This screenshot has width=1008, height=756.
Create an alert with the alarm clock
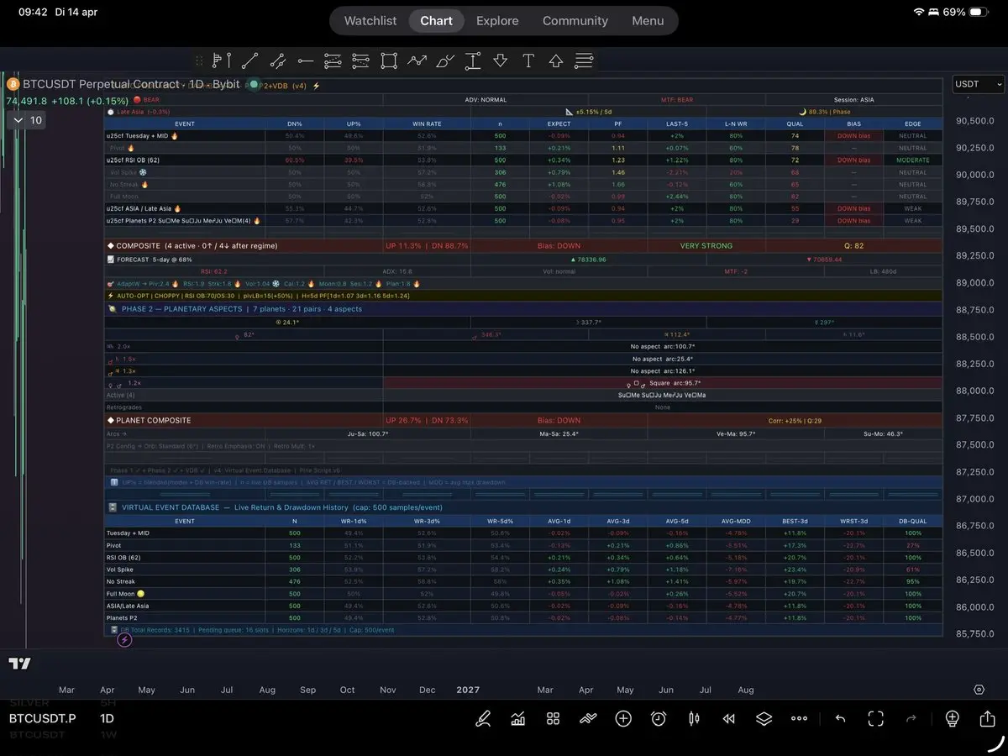click(x=659, y=718)
